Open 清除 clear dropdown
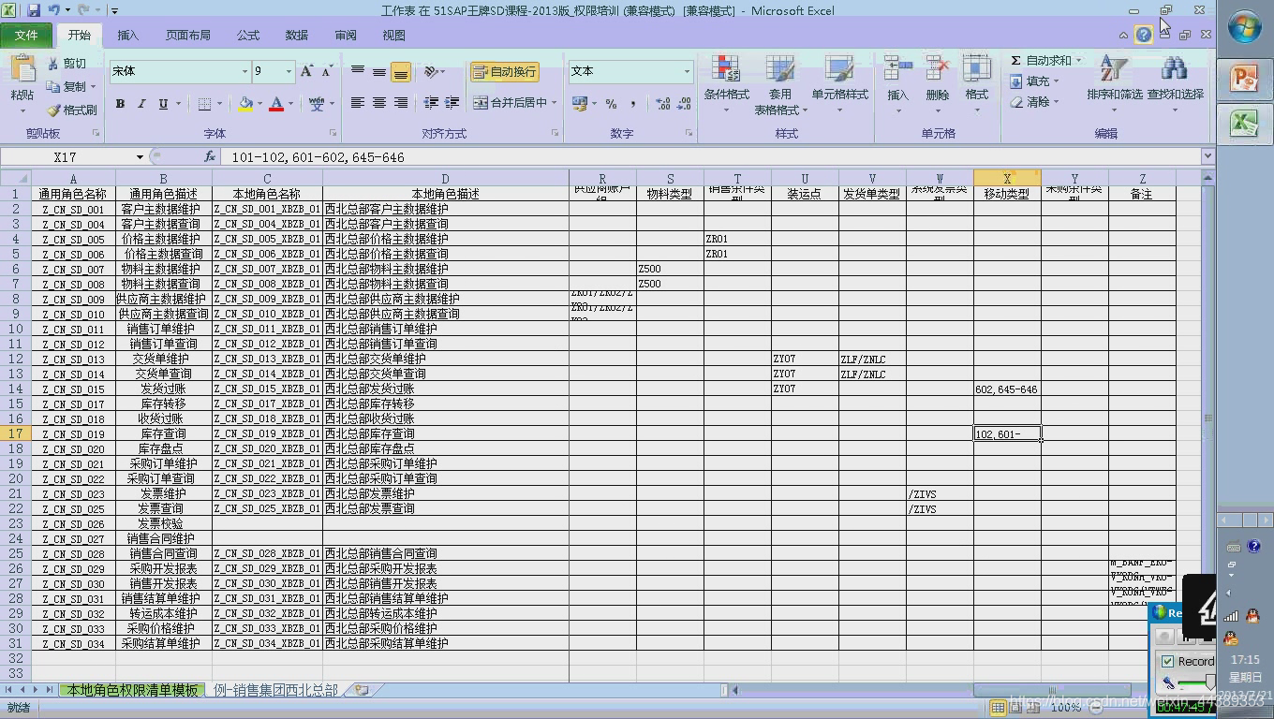1274x719 pixels. pos(1035,102)
